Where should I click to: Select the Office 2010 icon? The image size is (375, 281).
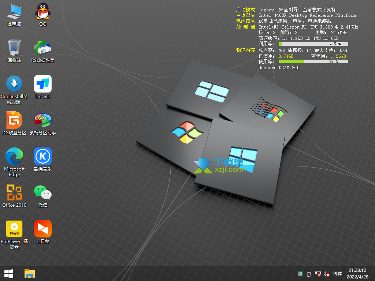[14, 196]
